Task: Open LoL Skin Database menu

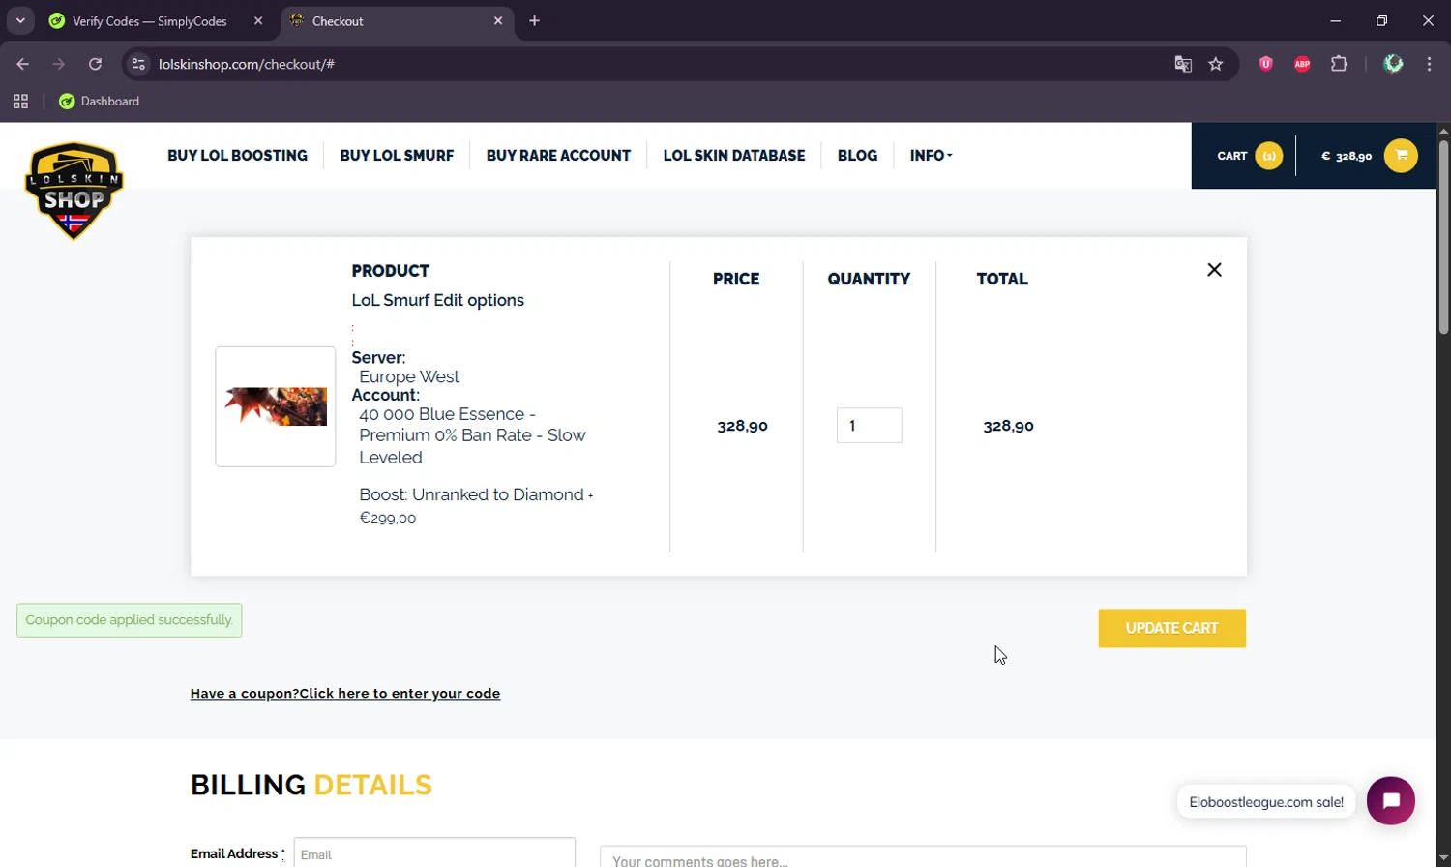Action: [x=734, y=155]
